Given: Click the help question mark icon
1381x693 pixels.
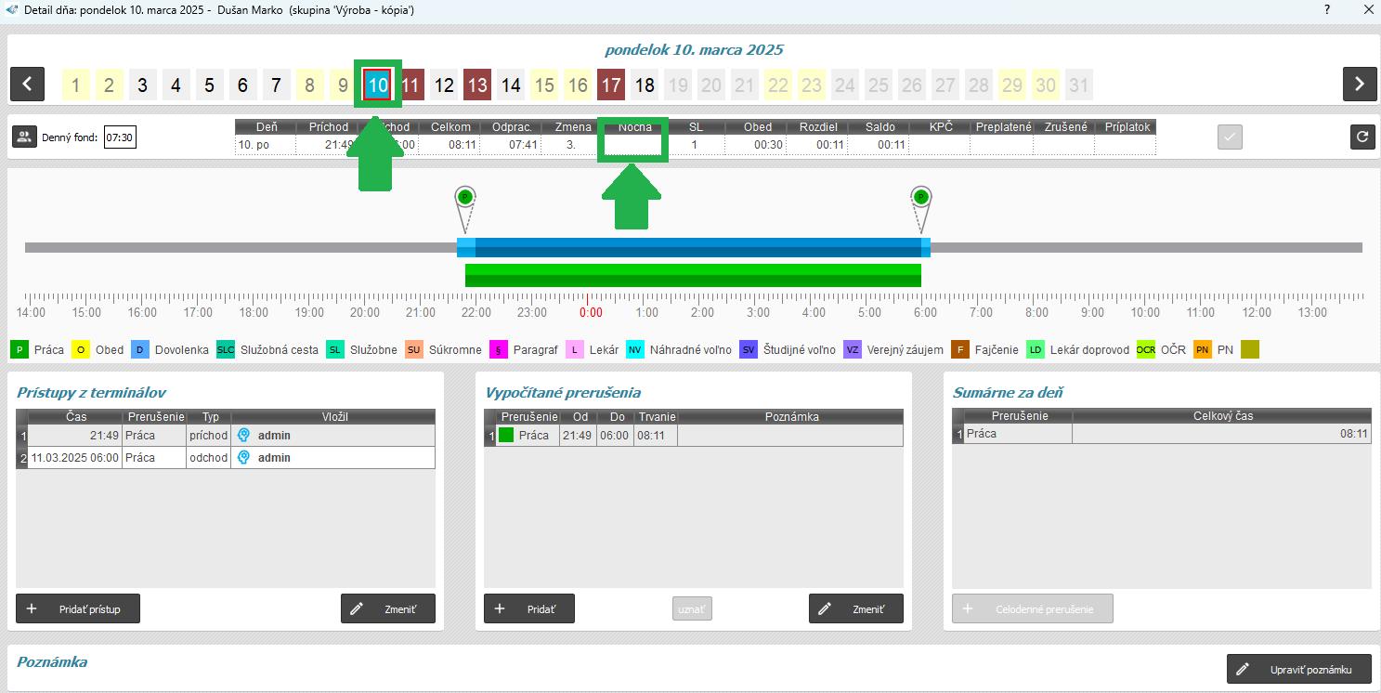Looking at the screenshot, I should click(x=1326, y=9).
